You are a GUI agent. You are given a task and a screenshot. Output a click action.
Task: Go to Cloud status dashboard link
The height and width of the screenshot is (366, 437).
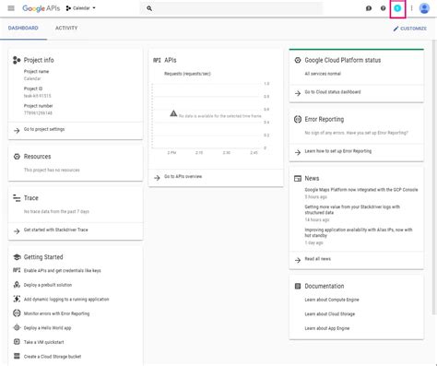click(x=333, y=92)
